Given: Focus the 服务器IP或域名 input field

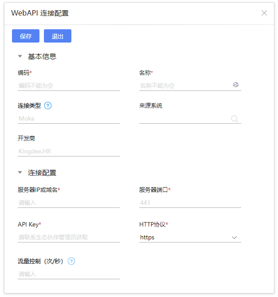Looking at the screenshot, I should tap(68, 203).
